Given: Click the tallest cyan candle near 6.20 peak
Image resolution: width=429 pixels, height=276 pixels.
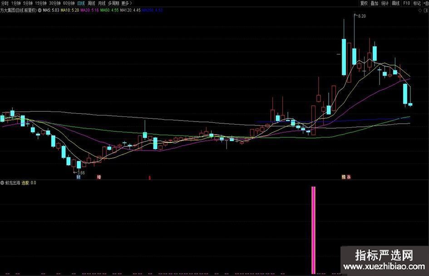Looking at the screenshot, I should [344, 57].
